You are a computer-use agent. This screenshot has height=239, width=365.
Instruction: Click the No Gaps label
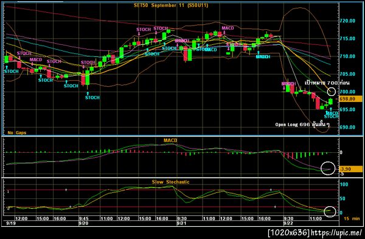point(17,133)
